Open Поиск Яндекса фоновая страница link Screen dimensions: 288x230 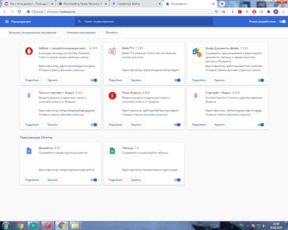pyautogui.click(x=156, y=115)
